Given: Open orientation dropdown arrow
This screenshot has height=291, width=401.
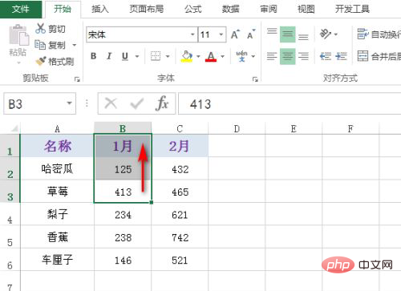Looking at the screenshot, I should (x=335, y=34).
